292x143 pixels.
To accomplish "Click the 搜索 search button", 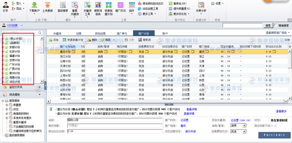I will click(x=268, y=25).
